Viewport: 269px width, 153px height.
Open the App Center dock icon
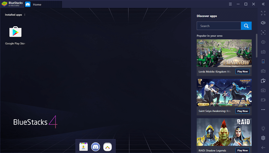[83, 147]
